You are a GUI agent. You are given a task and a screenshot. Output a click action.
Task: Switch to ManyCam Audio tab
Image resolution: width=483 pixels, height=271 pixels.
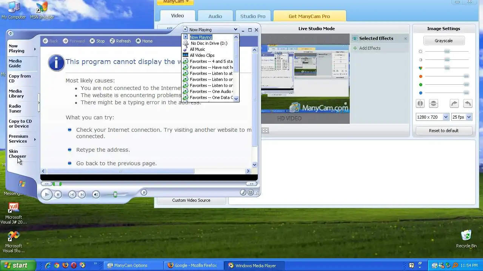(x=215, y=16)
